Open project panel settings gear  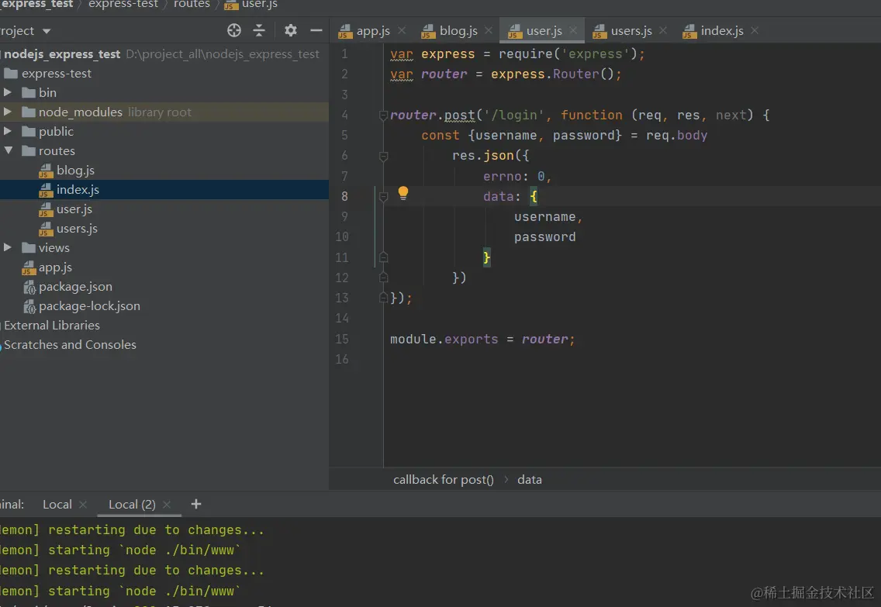291,30
